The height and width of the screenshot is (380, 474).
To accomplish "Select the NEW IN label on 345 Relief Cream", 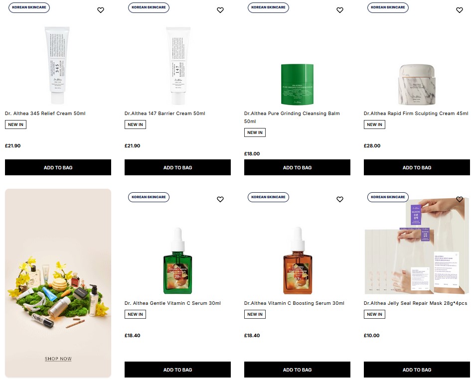I will coord(15,125).
